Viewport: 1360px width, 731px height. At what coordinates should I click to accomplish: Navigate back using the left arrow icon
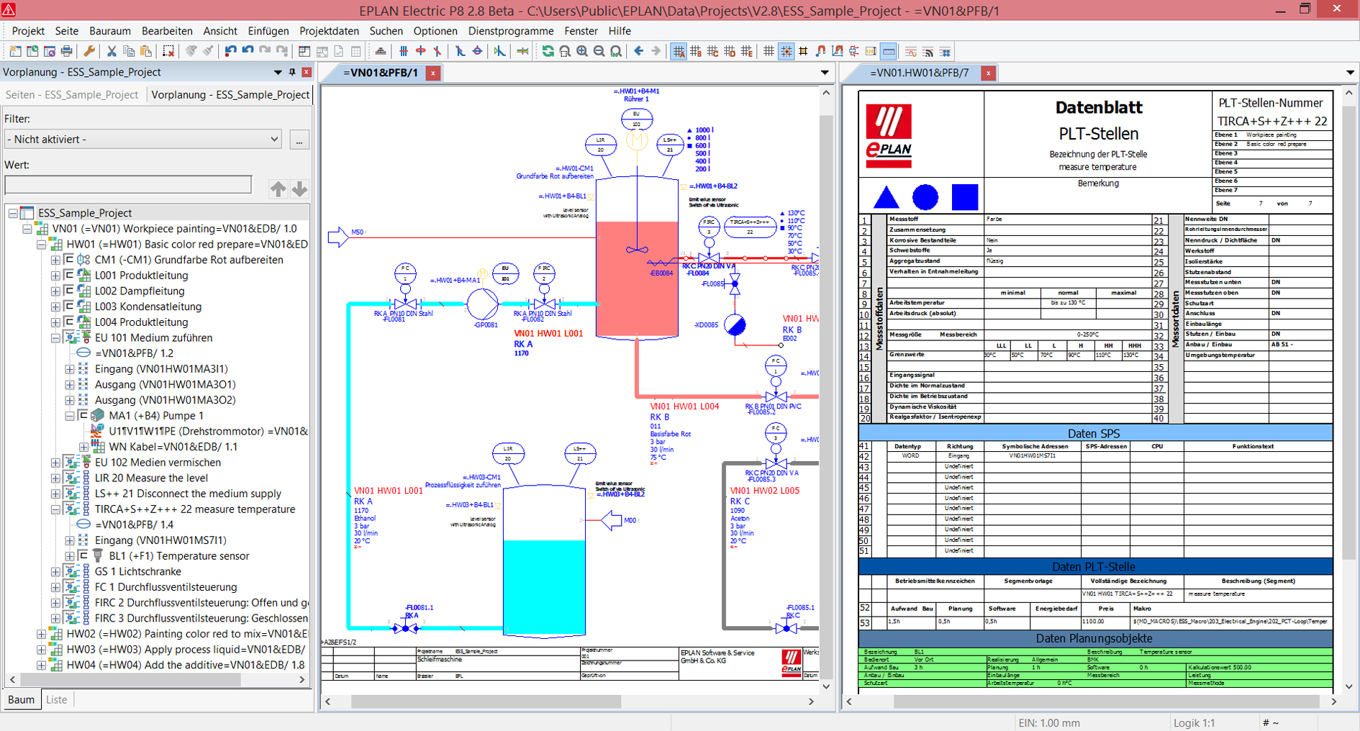638,51
